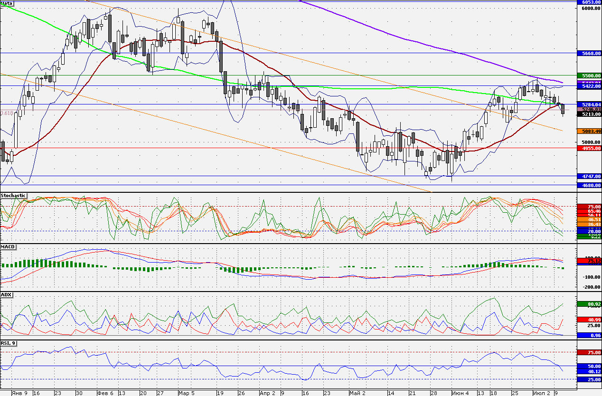Click the 6053.00 blue price tag
The height and width of the screenshot is (396, 602).
[x=589, y=2]
